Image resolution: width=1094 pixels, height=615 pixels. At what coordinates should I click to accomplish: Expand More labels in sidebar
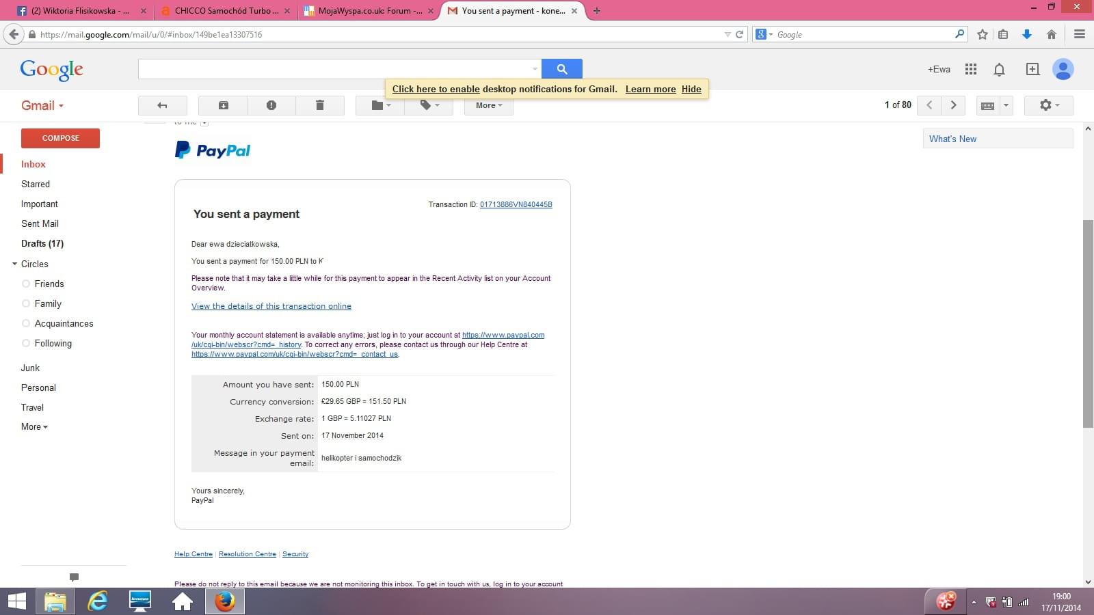(34, 426)
